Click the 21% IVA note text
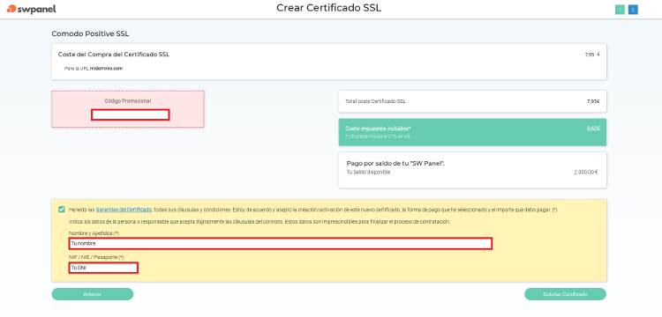The width and height of the screenshot is (662, 317). click(378, 136)
